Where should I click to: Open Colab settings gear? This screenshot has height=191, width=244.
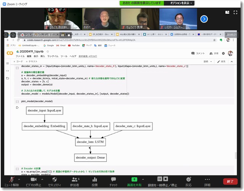(223, 53)
